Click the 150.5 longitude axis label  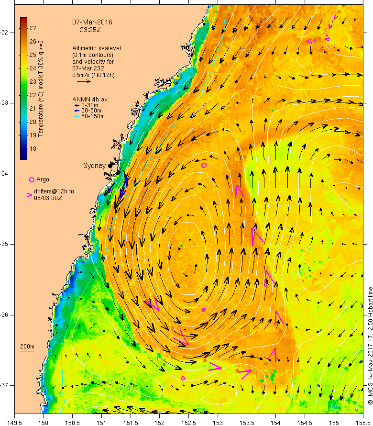coord(73,423)
